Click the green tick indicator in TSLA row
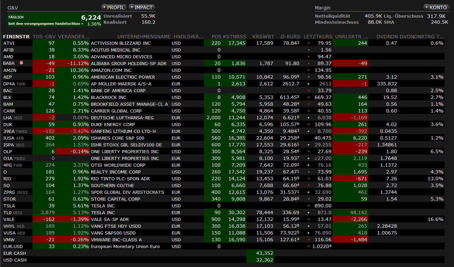 pyautogui.click(x=308, y=206)
